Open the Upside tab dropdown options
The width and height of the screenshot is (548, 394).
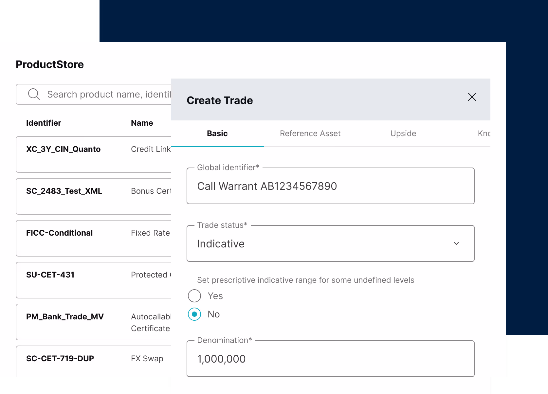(x=403, y=134)
